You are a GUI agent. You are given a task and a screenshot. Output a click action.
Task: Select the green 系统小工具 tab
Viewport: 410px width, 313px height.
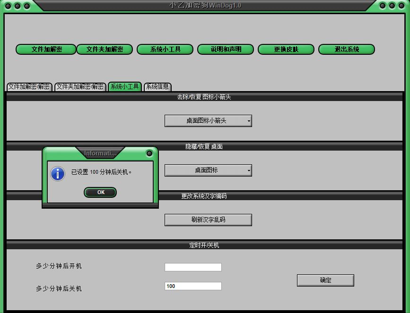click(125, 86)
